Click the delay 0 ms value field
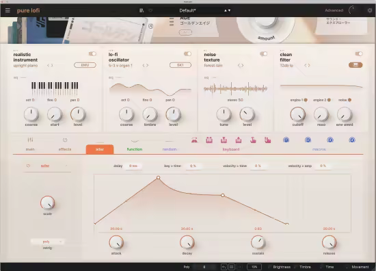This screenshot has width=376, height=271. (x=133, y=166)
